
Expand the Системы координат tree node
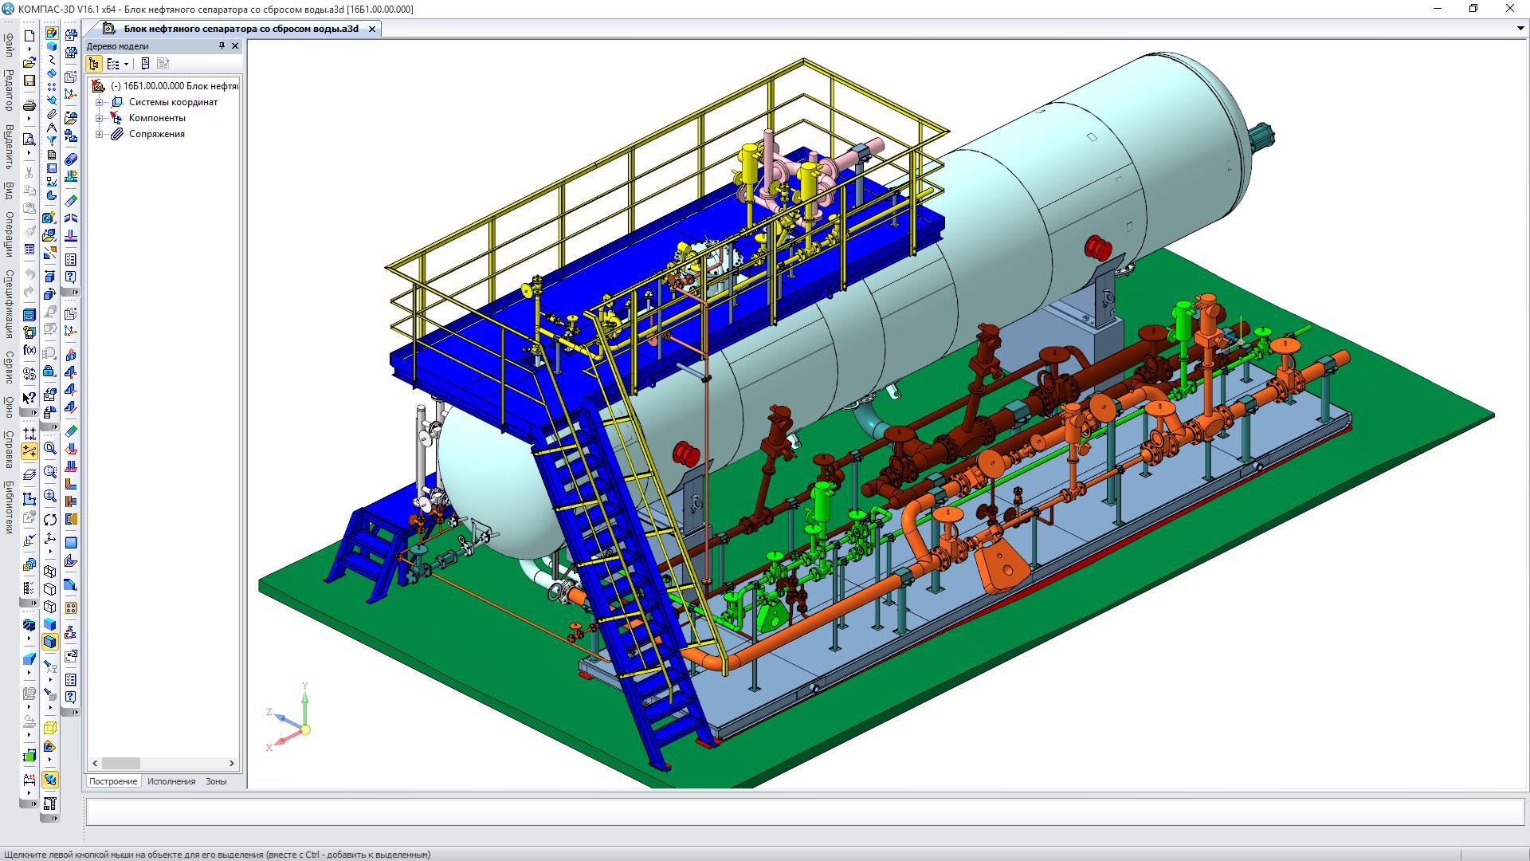tap(100, 102)
